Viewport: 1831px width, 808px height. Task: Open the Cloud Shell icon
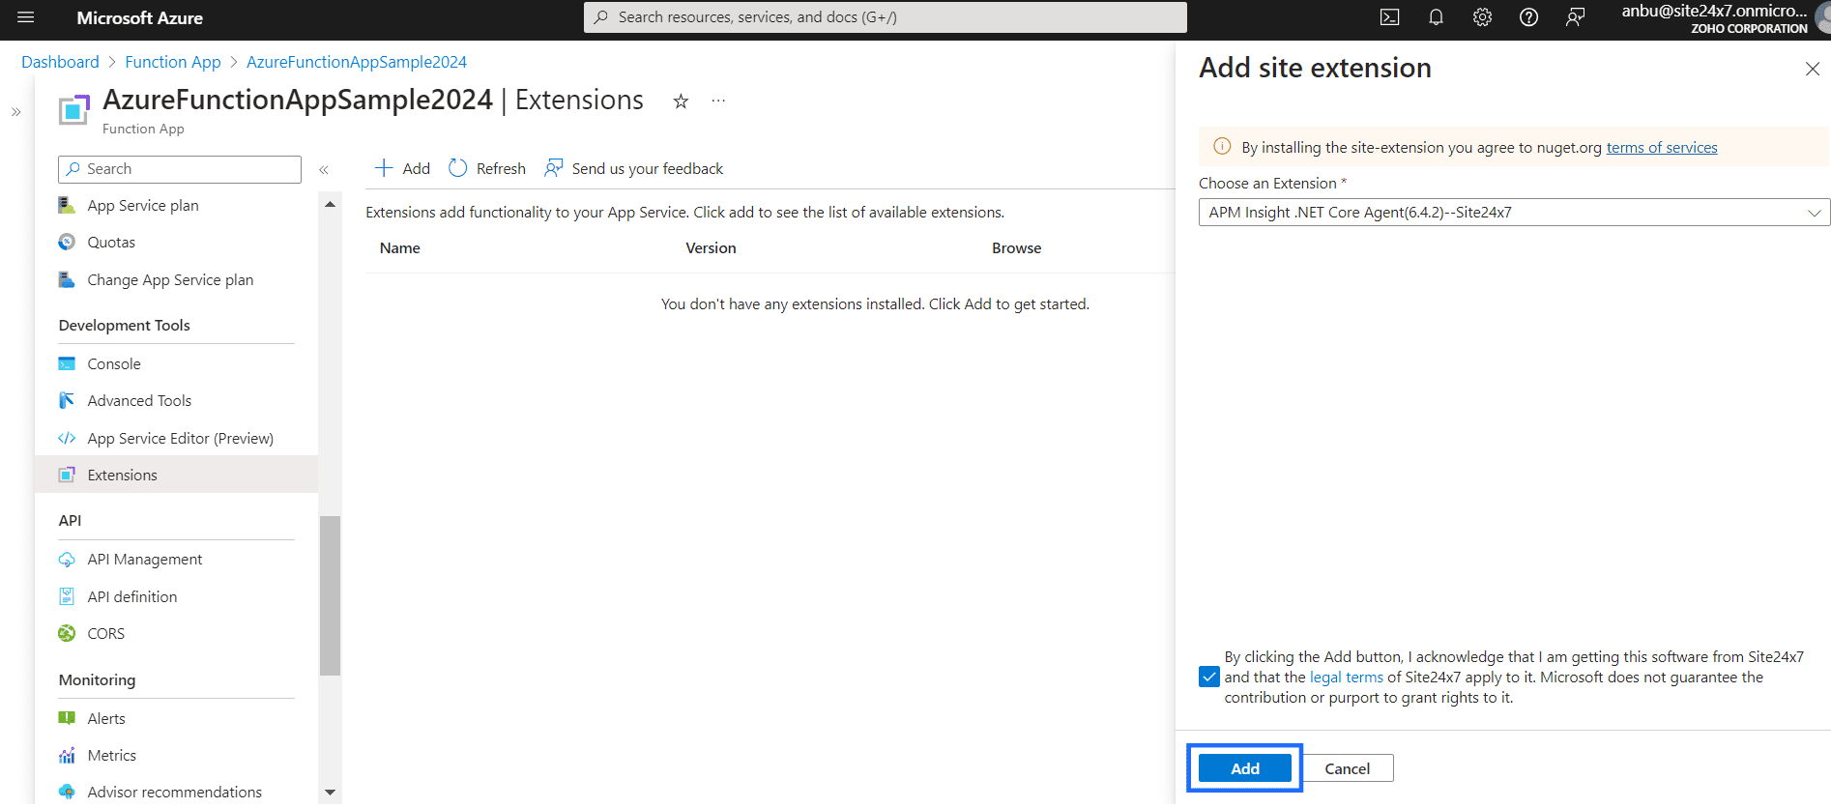pos(1389,17)
